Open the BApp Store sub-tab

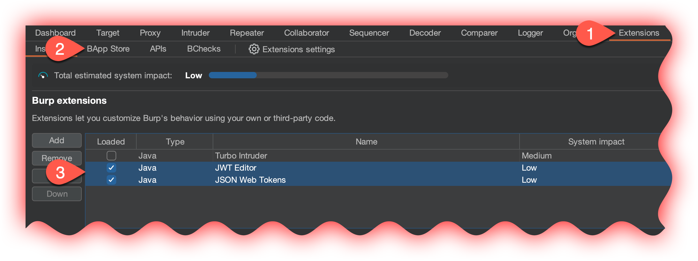pyautogui.click(x=108, y=49)
